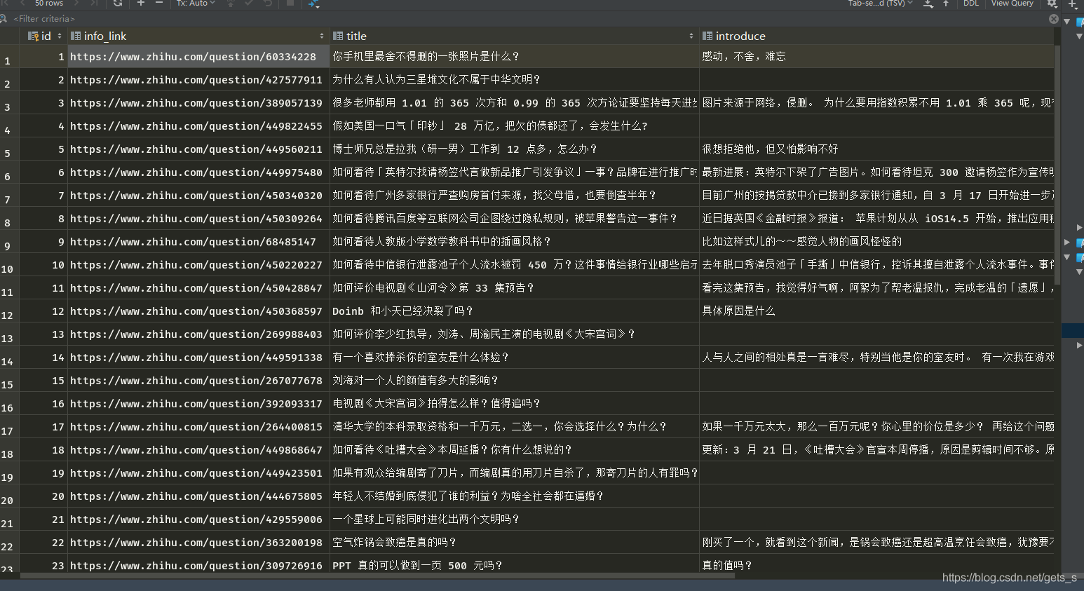Open the Tx: Auto transaction mode dropdown
The height and width of the screenshot is (591, 1084).
pos(196,4)
